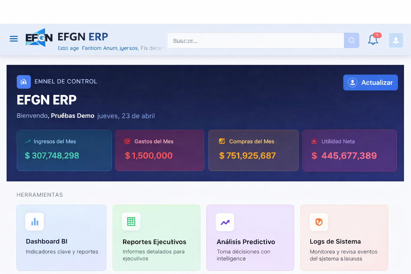This screenshot has height=274, width=411.
Task: Select the Logs de Sistema shield icon
Action: click(x=319, y=222)
